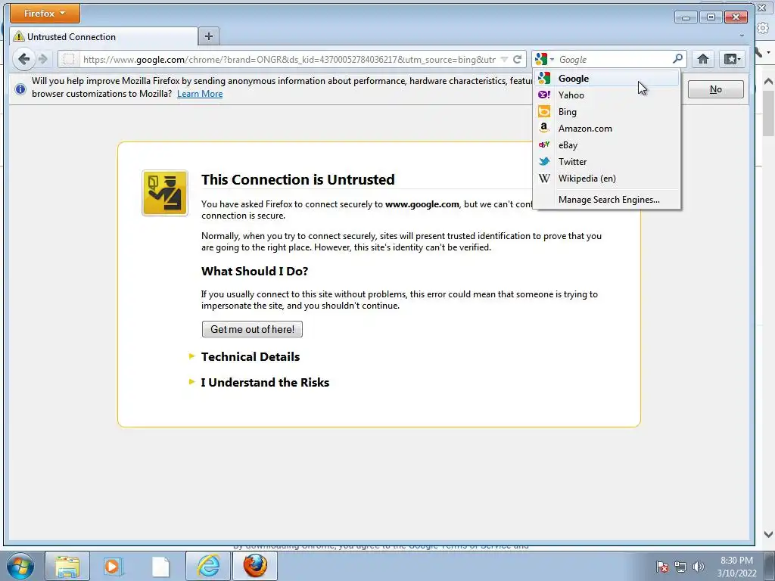Viewport: 775px width, 581px height.
Task: Open the Bookmarks star menu button
Action: pos(732,59)
